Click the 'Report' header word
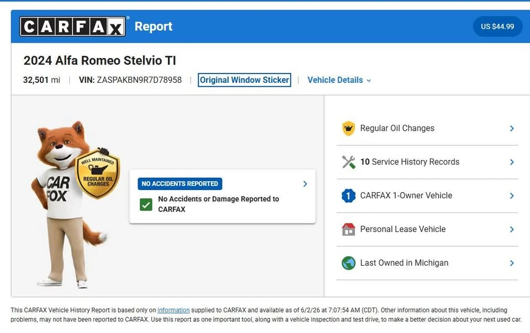The image size is (530, 333). coord(153,27)
